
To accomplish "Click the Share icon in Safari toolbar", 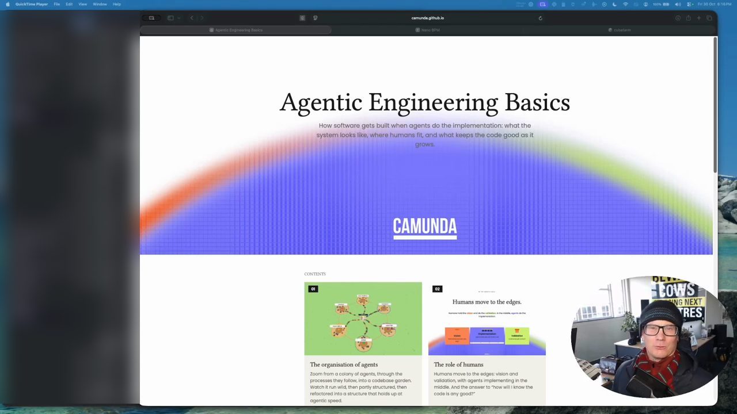I will 688,18.
